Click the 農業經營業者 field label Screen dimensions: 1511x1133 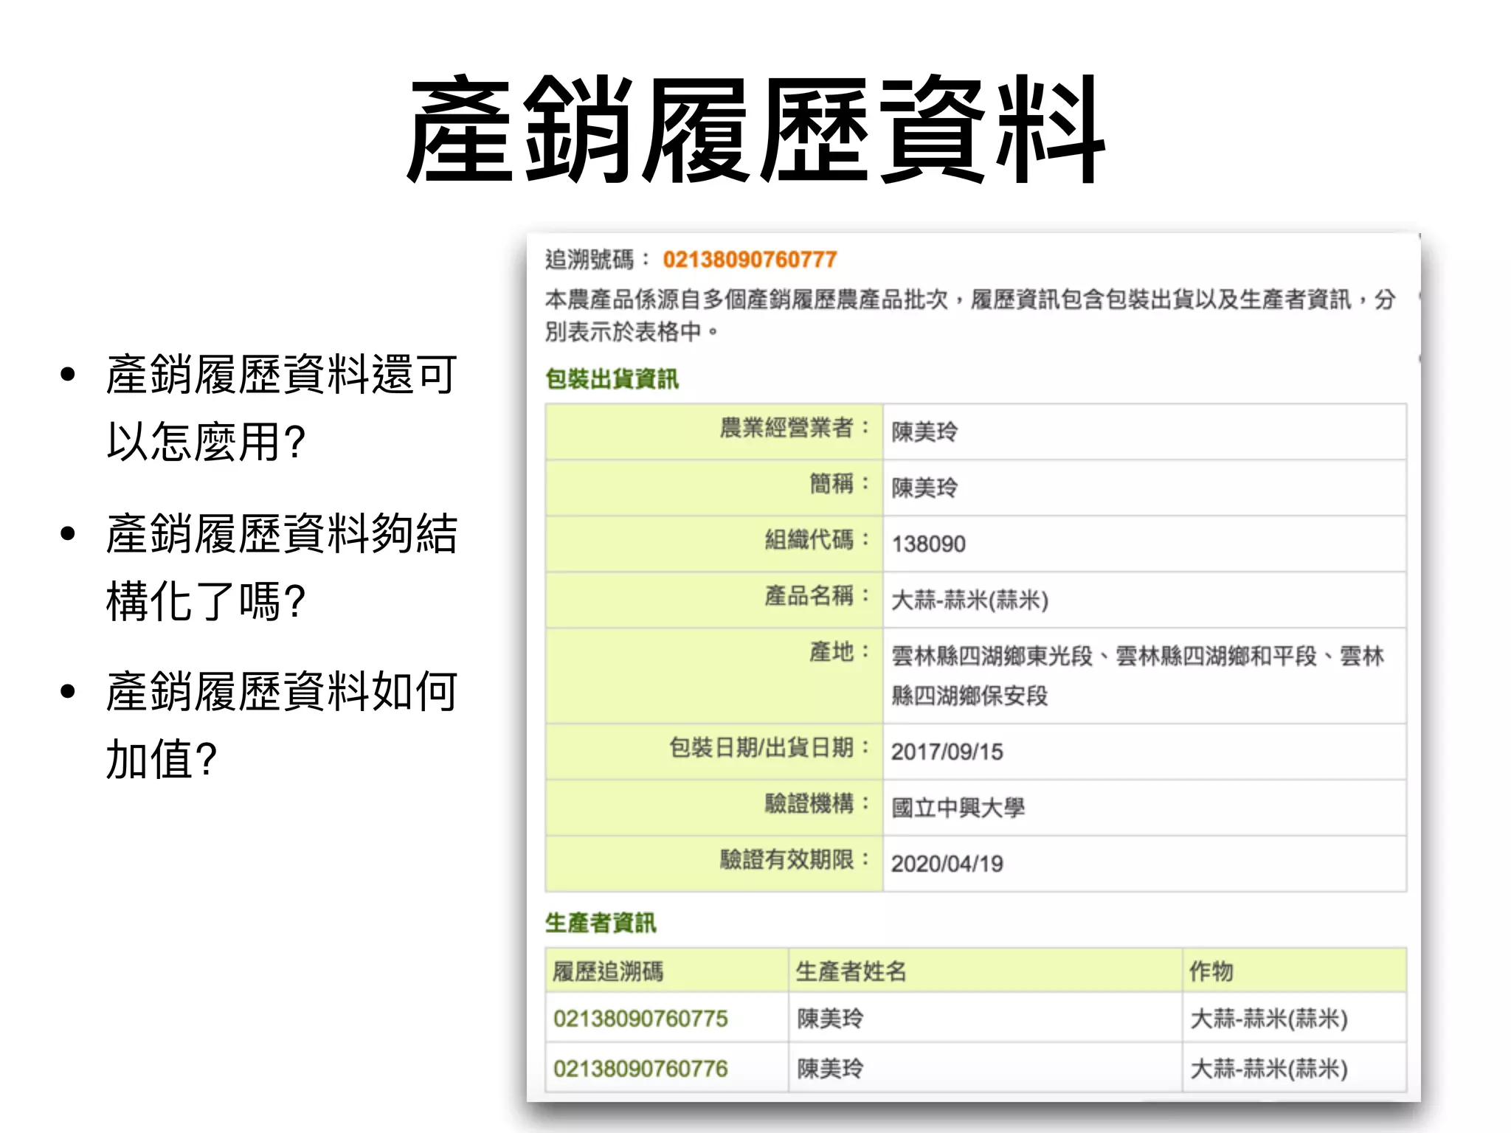795,427
